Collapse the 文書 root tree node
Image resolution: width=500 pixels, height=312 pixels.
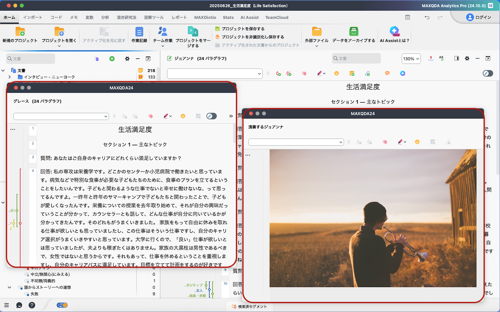[x=4, y=70]
